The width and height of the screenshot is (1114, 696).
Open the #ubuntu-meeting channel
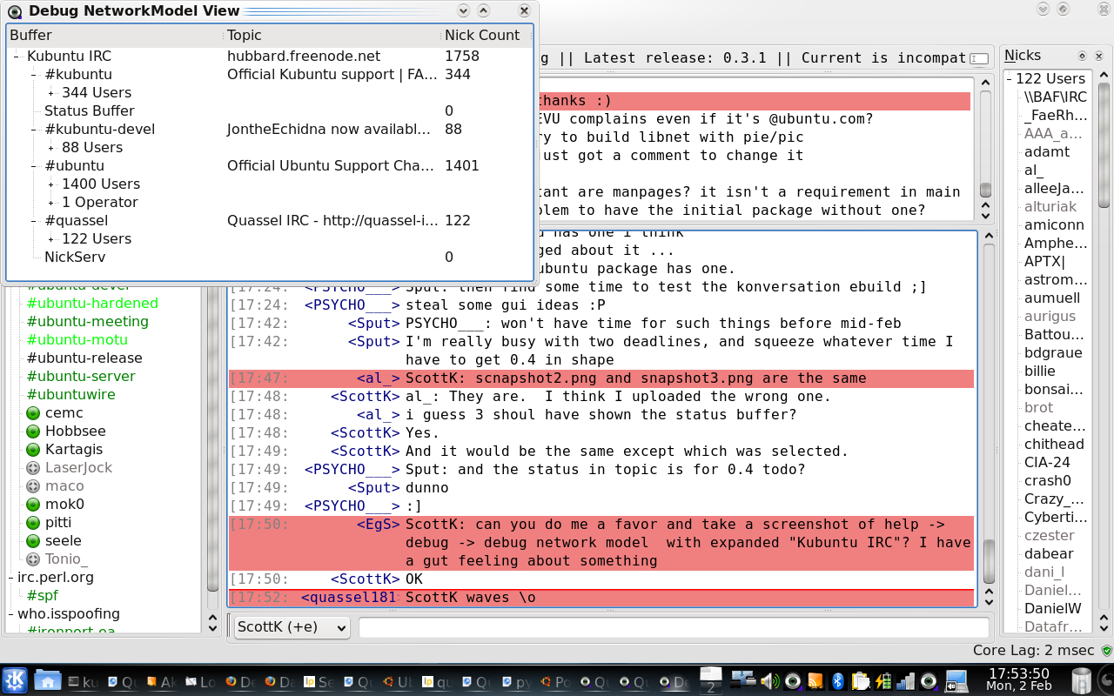pyautogui.click(x=88, y=322)
